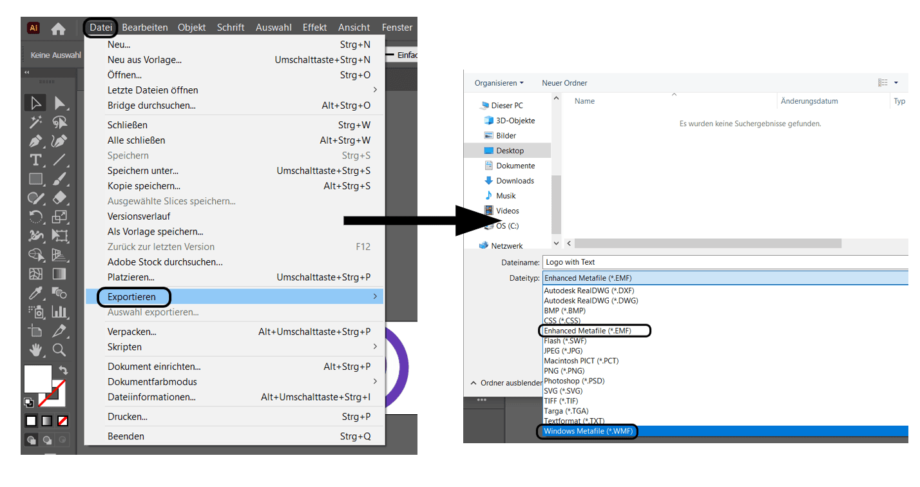Swap fill and stroke colors arrow
This screenshot has height=487, width=920.
click(x=63, y=370)
